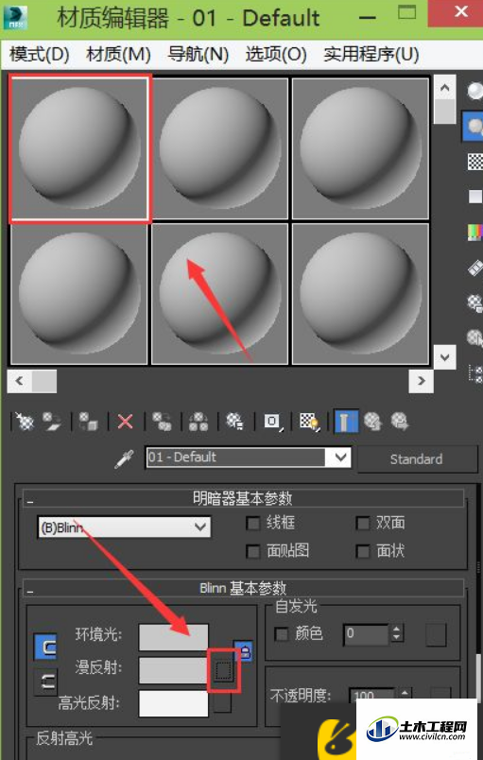Click the sample slots scroll down arrow
Screen dimensions: 483x760
[445, 357]
